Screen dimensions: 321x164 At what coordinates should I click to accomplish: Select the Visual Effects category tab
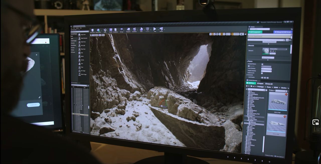tap(73, 45)
